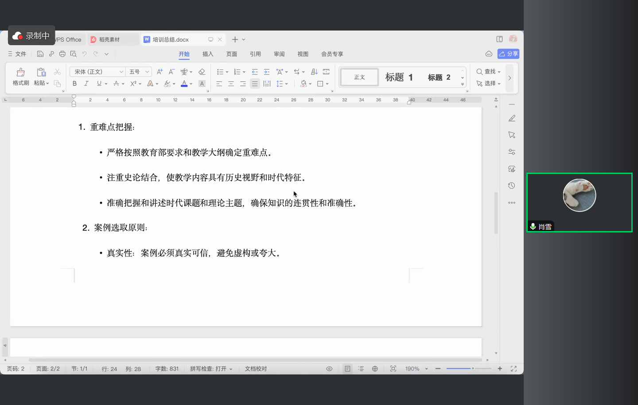This screenshot has width=638, height=405.
Task: Apply the 标题 1 heading style
Action: (x=399, y=77)
